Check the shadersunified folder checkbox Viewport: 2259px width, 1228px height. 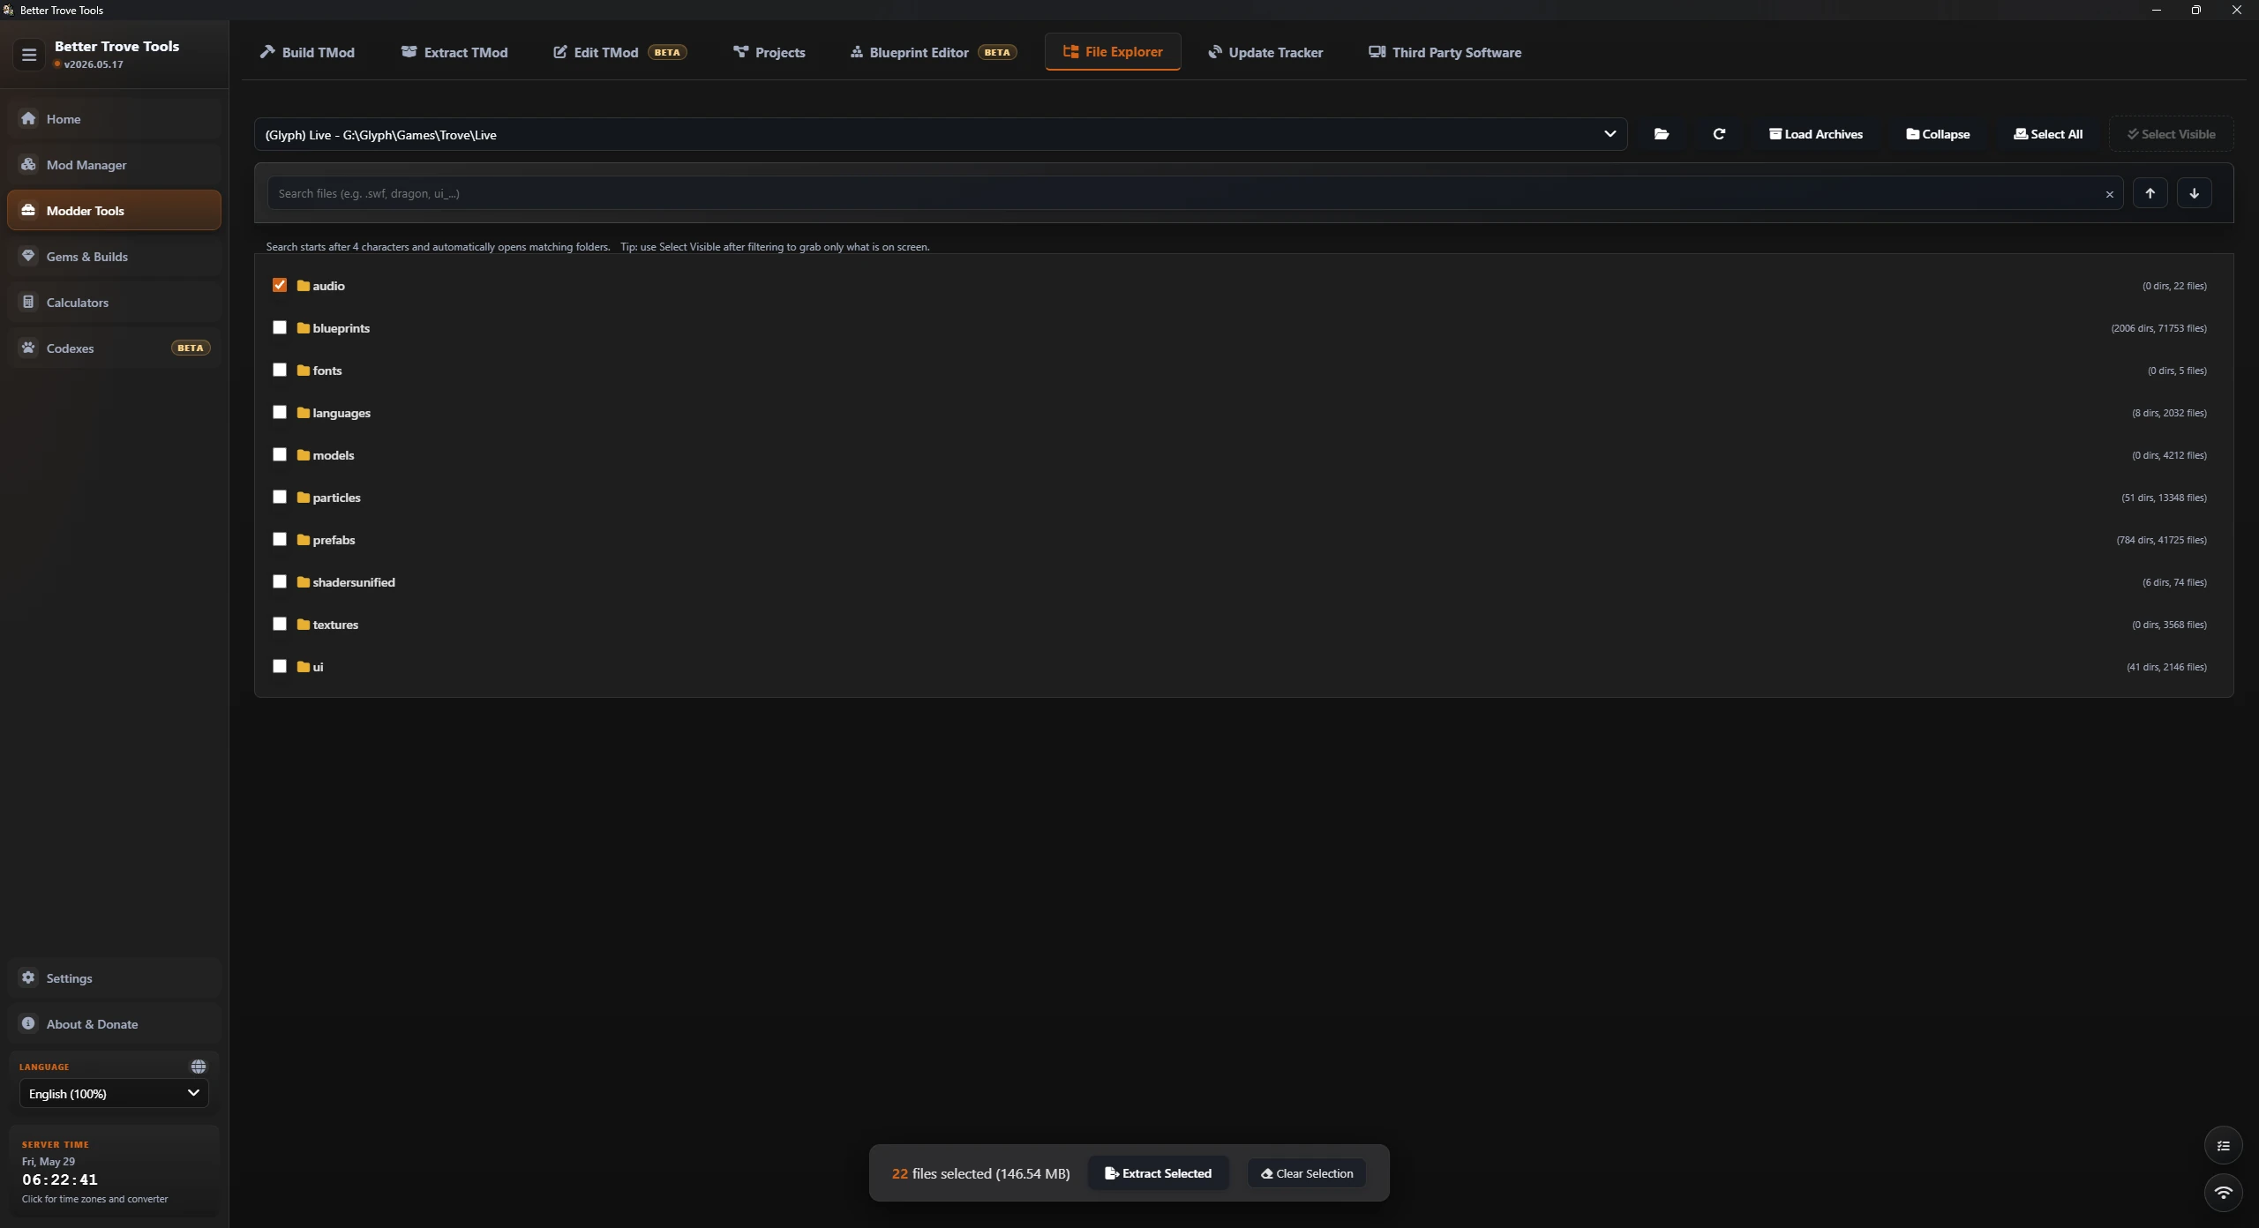280,581
